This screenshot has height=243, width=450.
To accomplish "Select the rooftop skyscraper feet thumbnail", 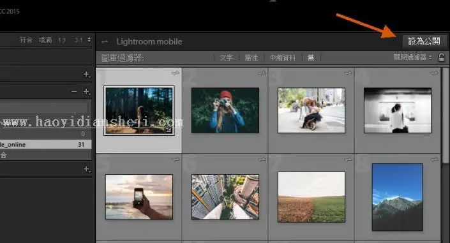I will (225, 197).
